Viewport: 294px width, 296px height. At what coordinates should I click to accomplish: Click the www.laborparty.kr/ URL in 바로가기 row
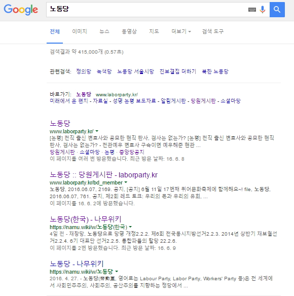[117, 95]
